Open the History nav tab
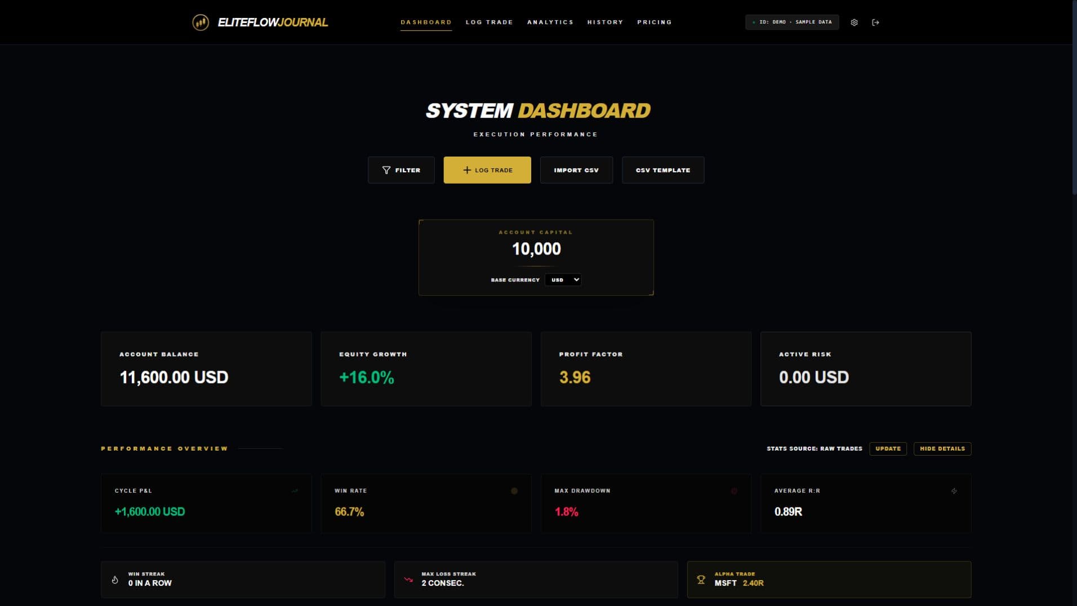Screen dimensions: 1077x606 (x=605, y=23)
